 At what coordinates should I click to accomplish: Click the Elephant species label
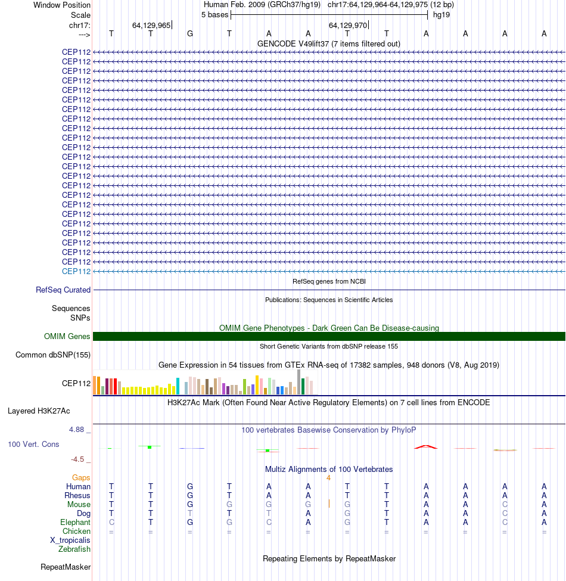click(75, 522)
